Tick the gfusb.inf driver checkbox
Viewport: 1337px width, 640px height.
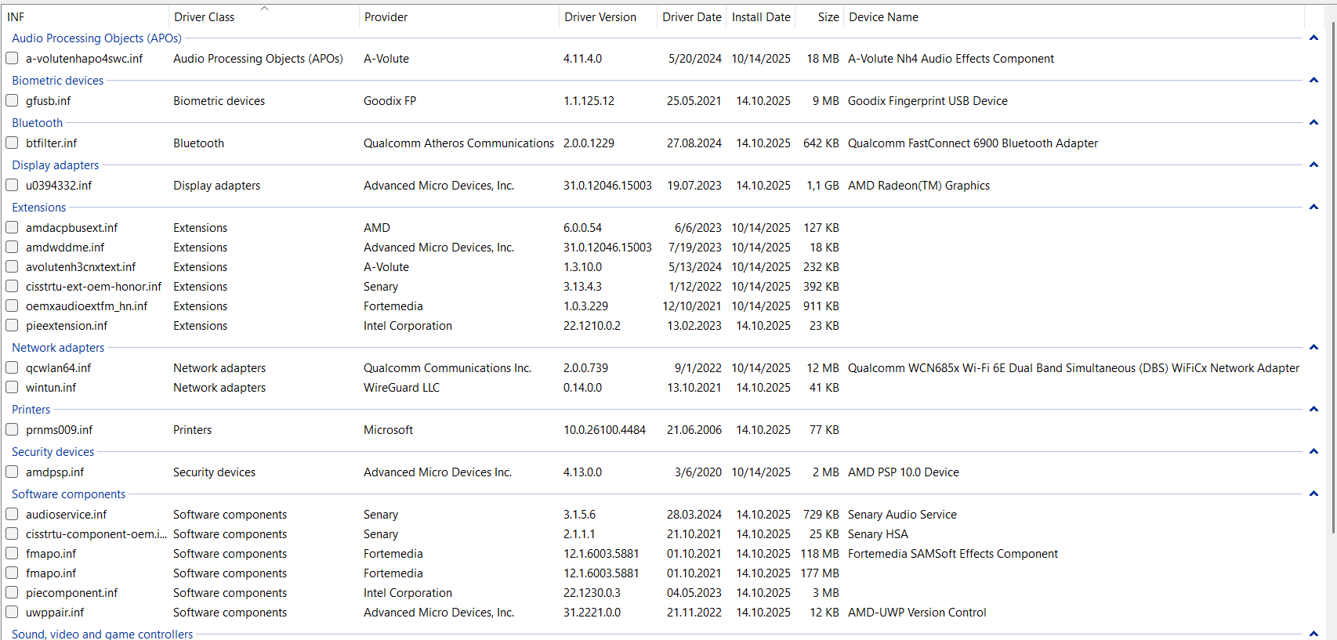click(x=12, y=100)
